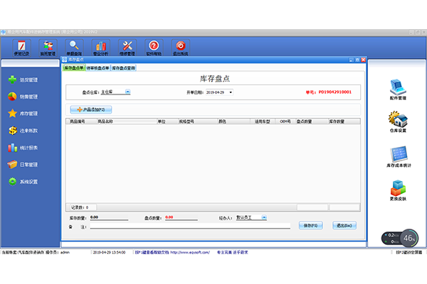Image resolution: width=427 pixels, height=284 pixels.
Task: Switch to the 库存盘点查询 tab
Action: coord(124,68)
